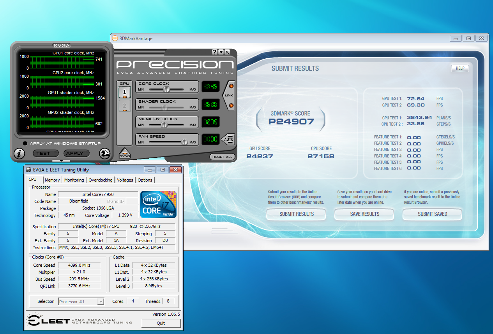
Task: Click RESET ALL in Precision
Action: (223, 157)
